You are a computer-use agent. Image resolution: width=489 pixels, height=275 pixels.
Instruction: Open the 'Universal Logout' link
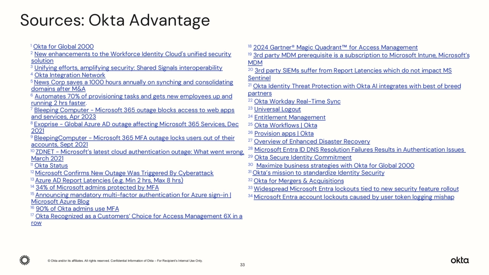point(277,109)
